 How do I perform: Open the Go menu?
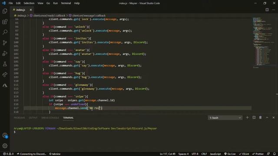coord(48,3)
